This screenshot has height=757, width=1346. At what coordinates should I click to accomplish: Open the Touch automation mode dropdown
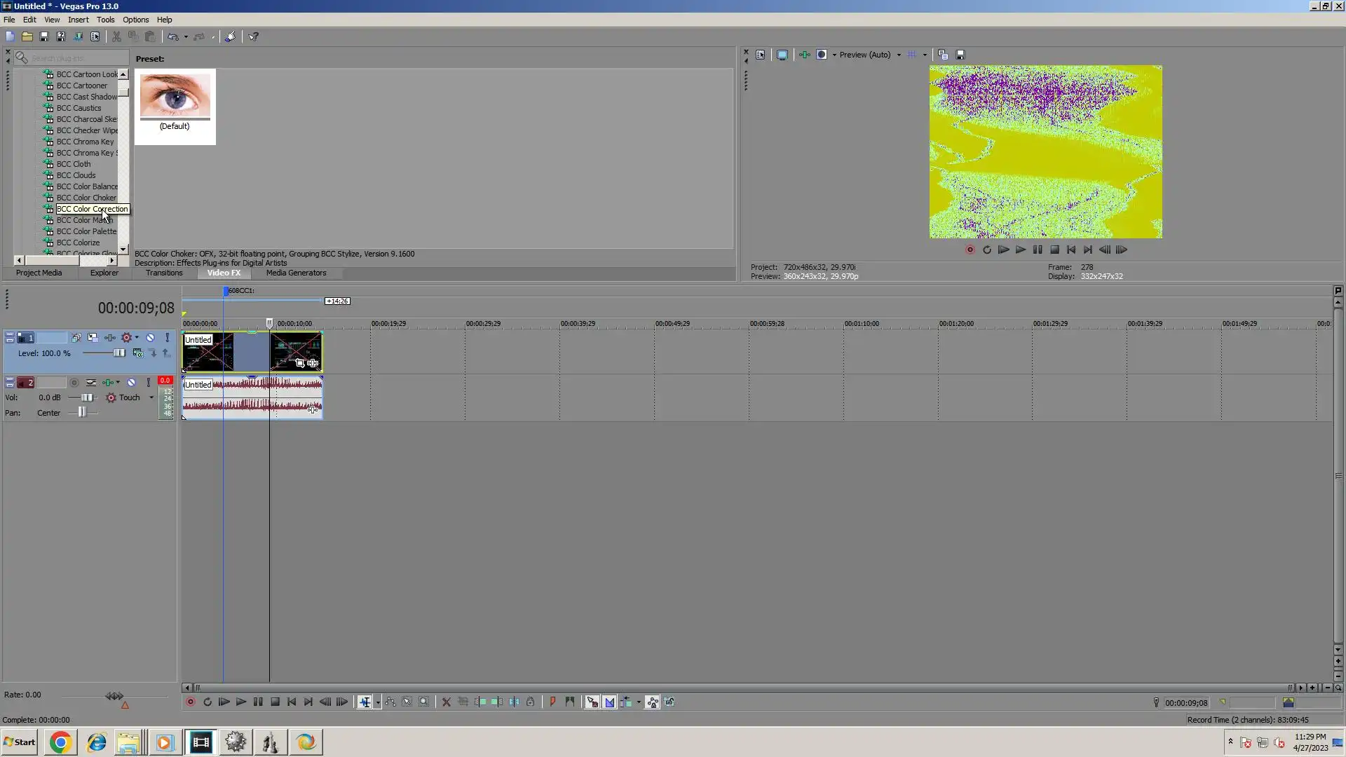point(151,397)
